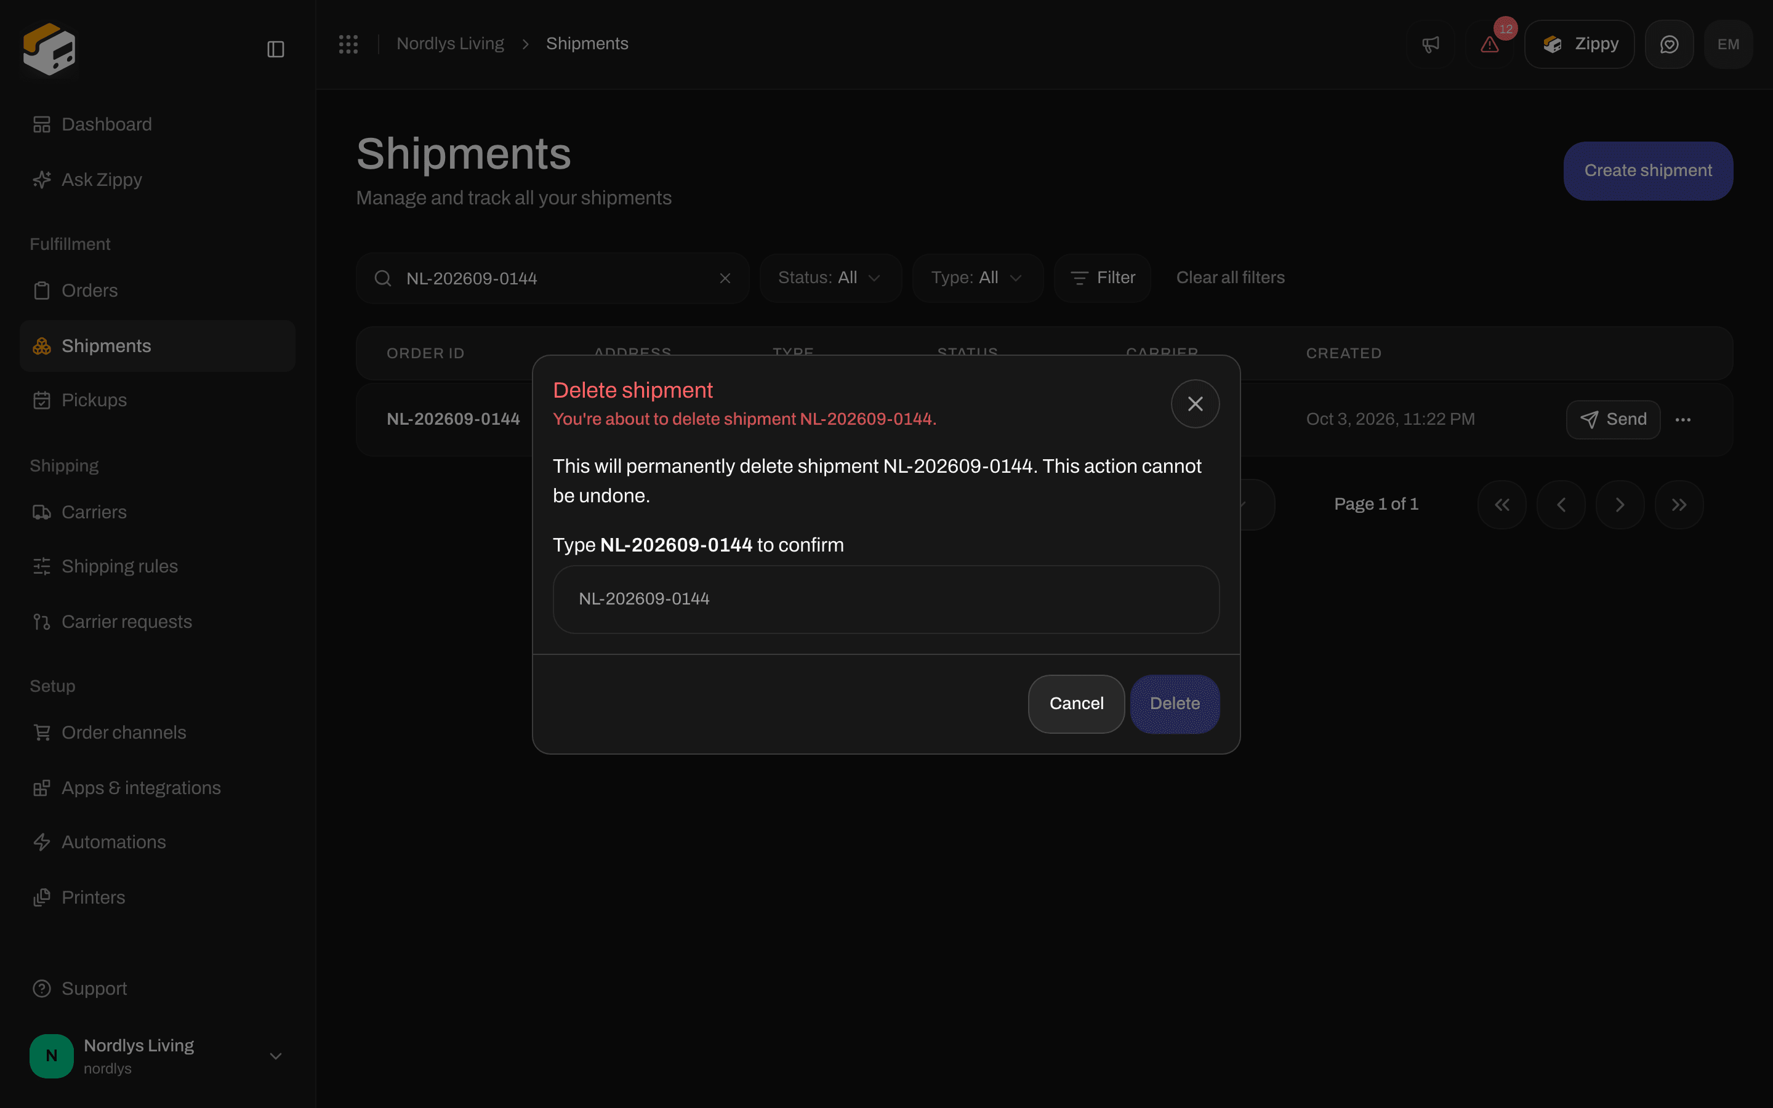Open Pickups in sidebar
This screenshot has width=1773, height=1108.
(158, 400)
